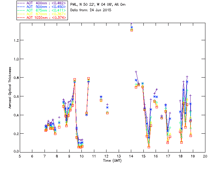Click the highest data point near 14 GMT
The image size is (211, 169).
[x=132, y=27]
